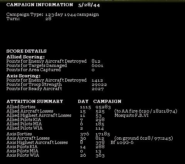This screenshot has width=185, height=164.
Task: Click Allied Highest Aircraft Losses label
Action: (x=39, y=115)
